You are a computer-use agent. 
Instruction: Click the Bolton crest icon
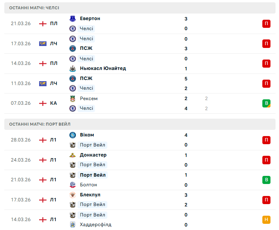[x=72, y=185]
